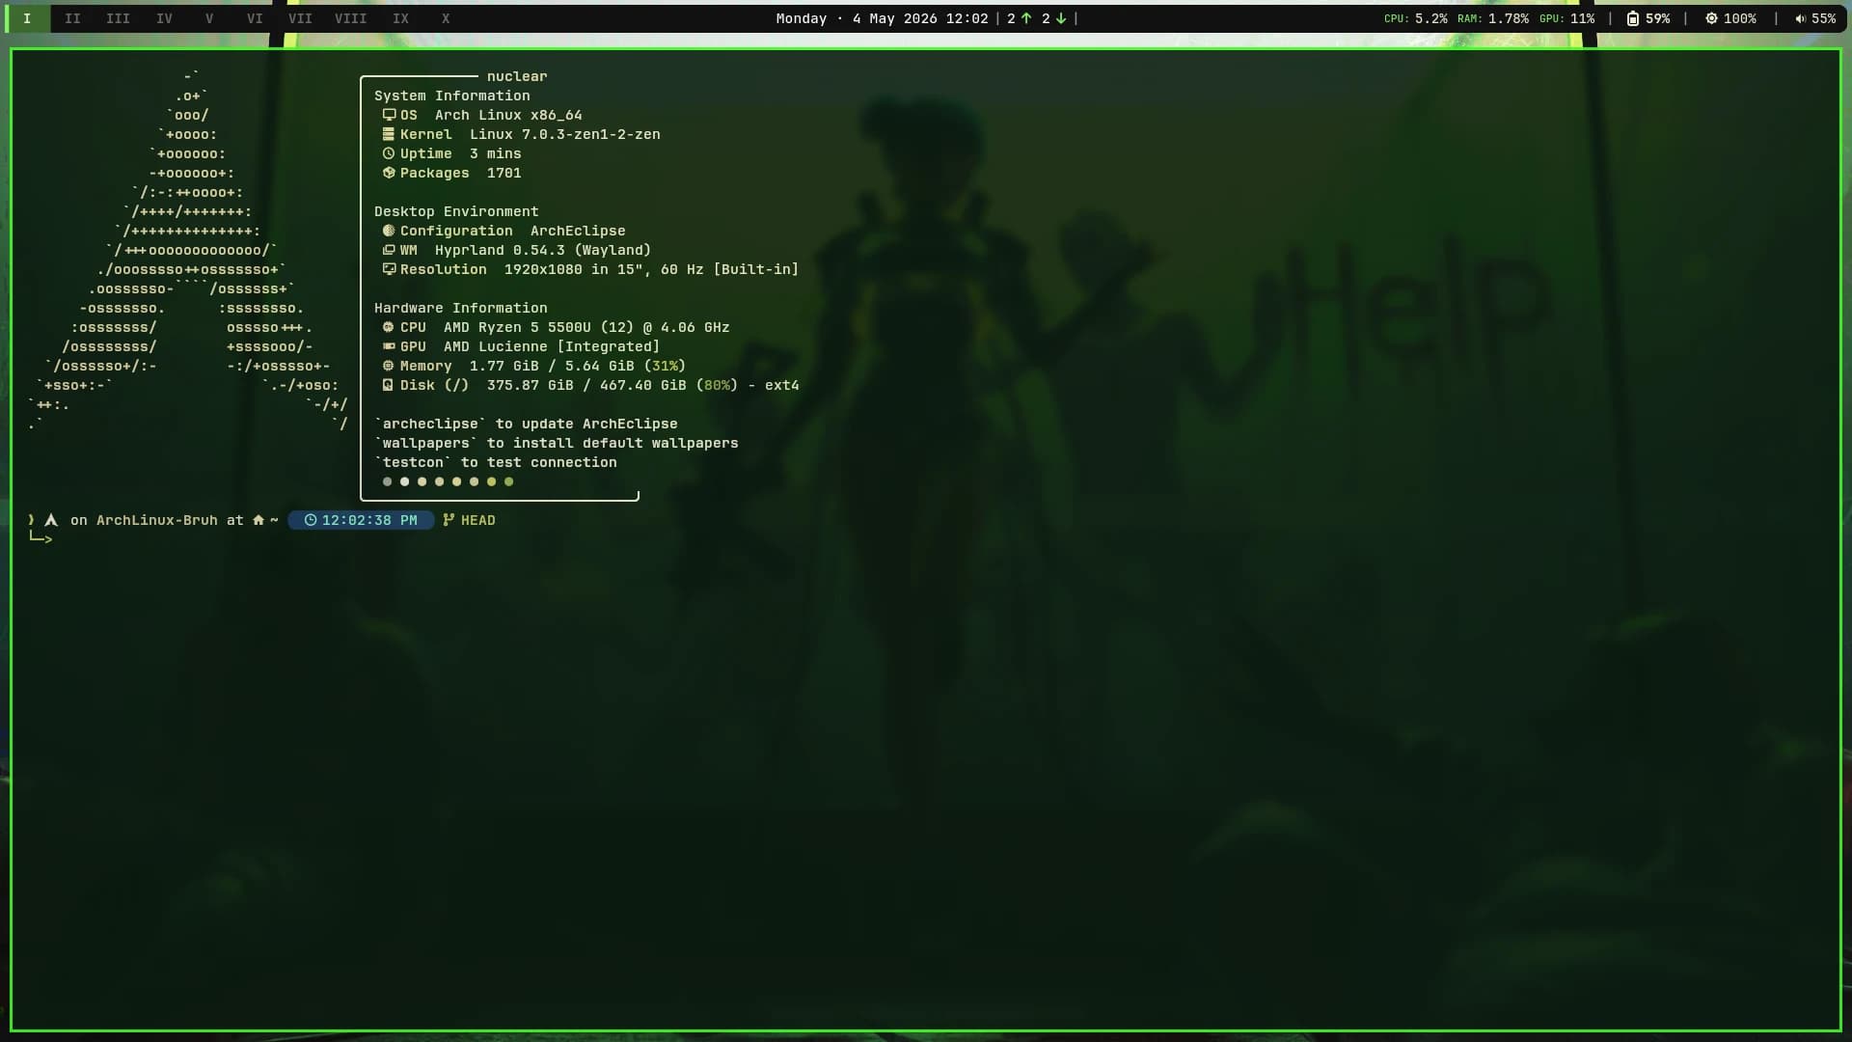Click the home icon in the prompt

tap(258, 520)
